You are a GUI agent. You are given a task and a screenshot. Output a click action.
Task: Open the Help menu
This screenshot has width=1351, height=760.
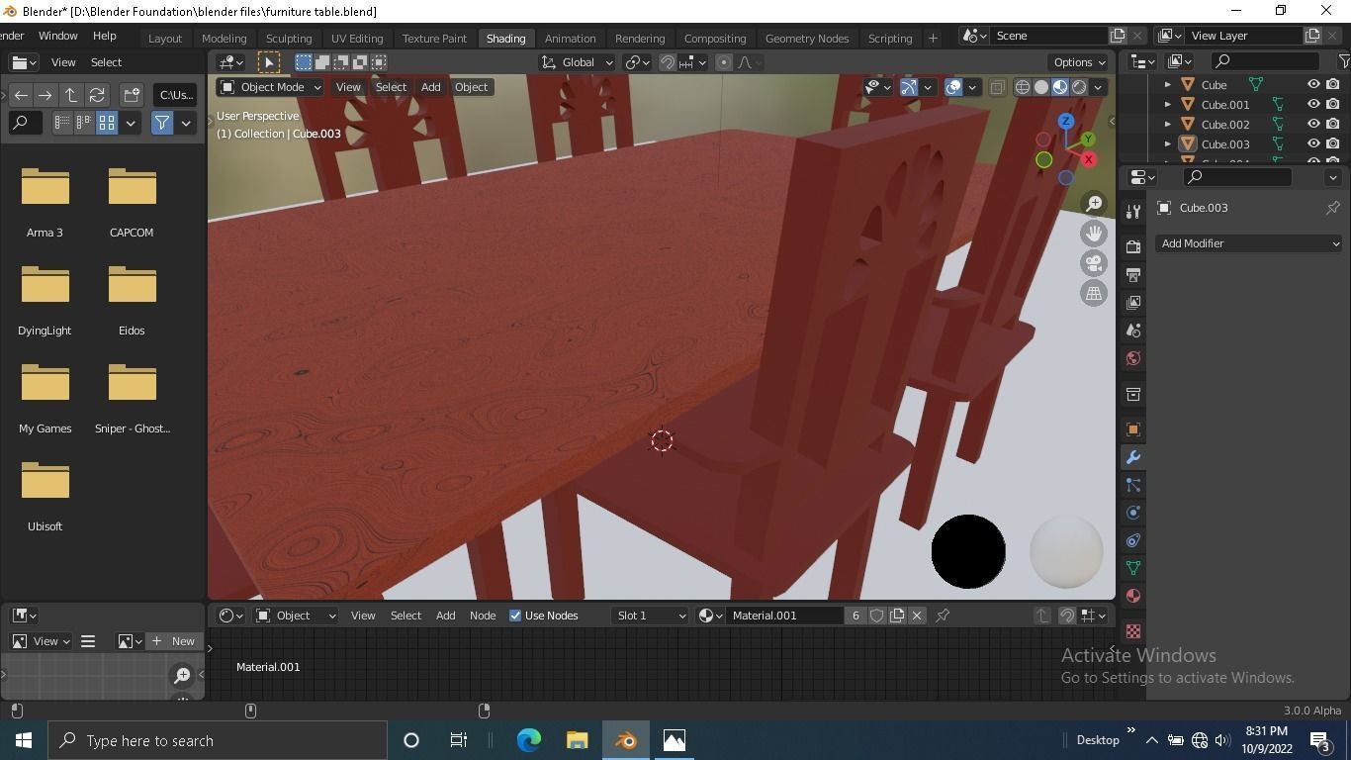(x=105, y=36)
